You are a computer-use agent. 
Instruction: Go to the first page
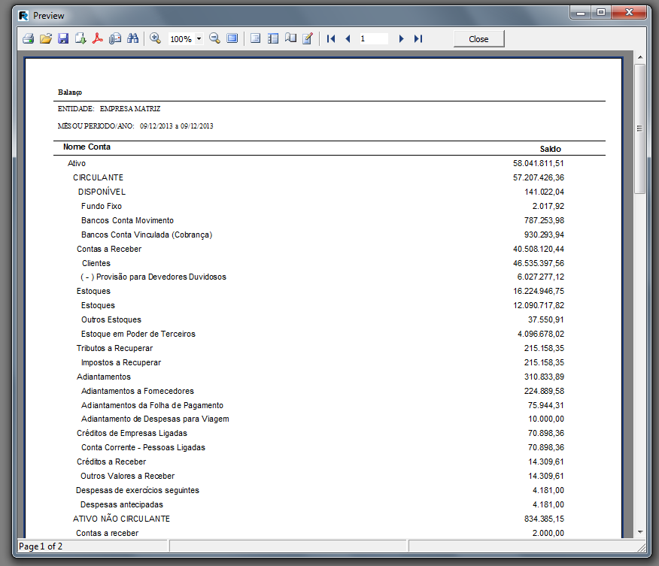pyautogui.click(x=331, y=38)
